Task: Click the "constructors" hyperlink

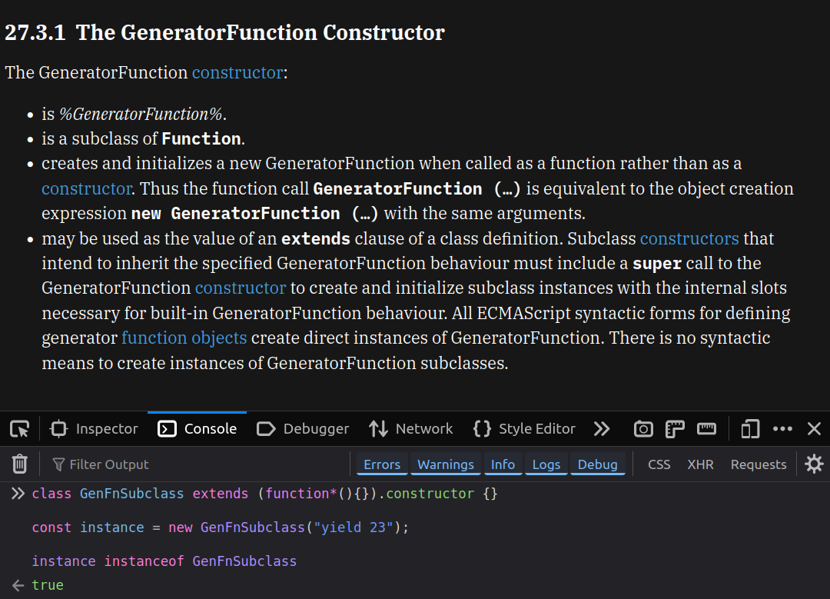Action: [689, 238]
